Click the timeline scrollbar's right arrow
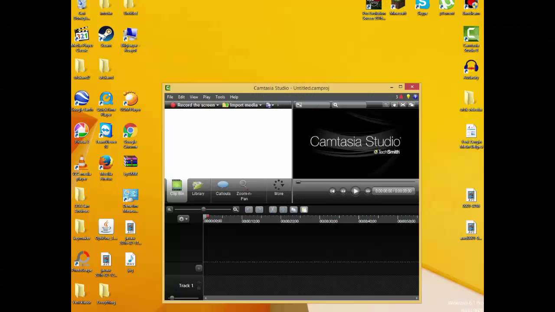Image resolution: width=555 pixels, height=312 pixels. coord(417,298)
